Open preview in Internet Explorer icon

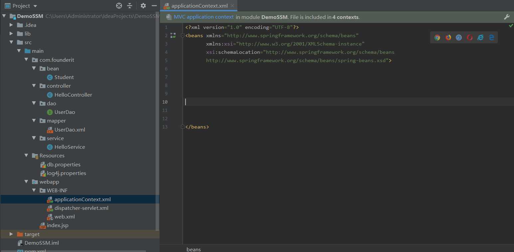pyautogui.click(x=480, y=38)
